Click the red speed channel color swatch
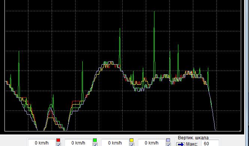 coord(58,140)
